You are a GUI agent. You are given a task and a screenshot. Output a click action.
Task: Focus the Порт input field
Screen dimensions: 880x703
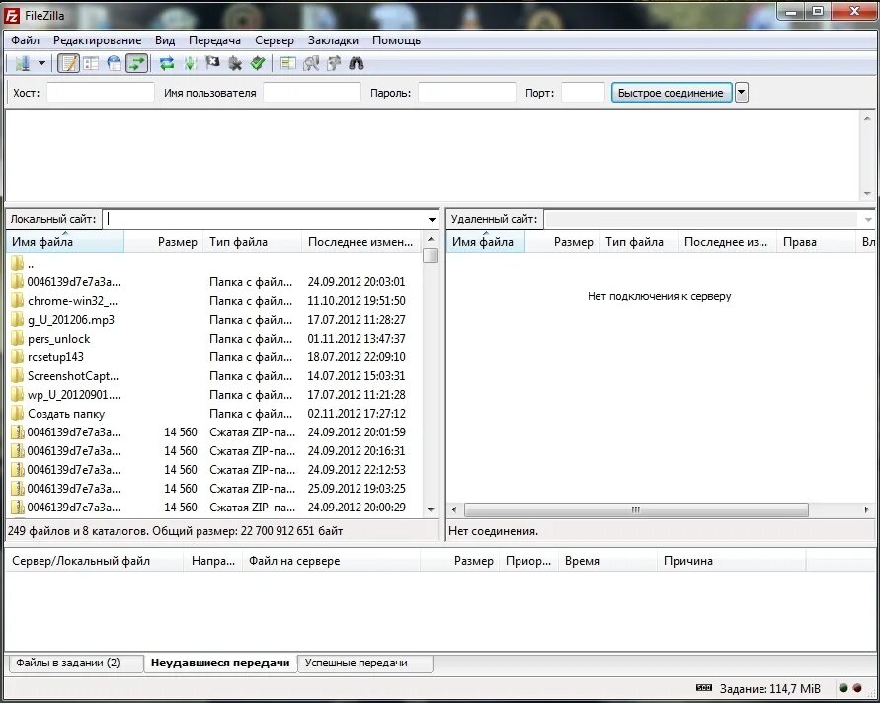(x=583, y=93)
